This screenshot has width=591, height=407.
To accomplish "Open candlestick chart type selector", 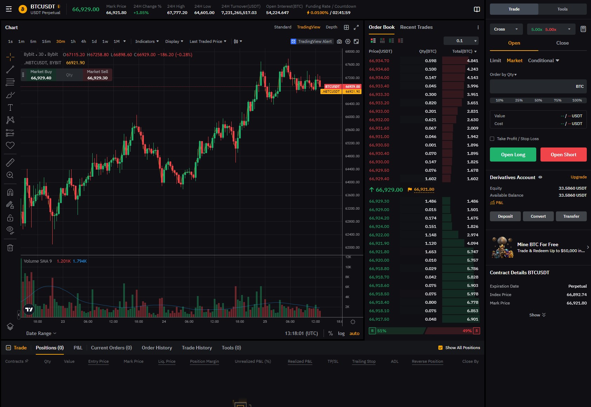I will pyautogui.click(x=238, y=41).
